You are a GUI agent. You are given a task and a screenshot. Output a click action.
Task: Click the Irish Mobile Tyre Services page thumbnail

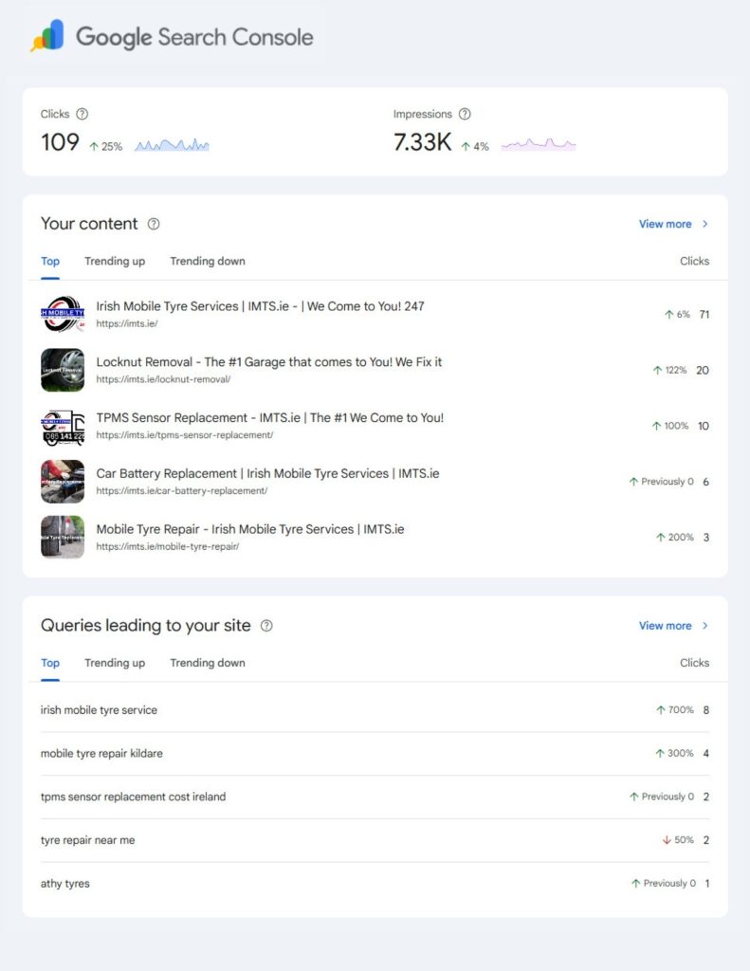[x=63, y=315]
